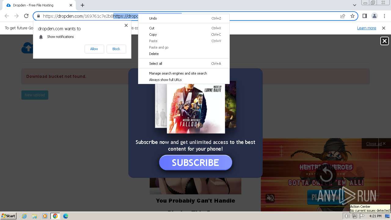This screenshot has height=220, width=391.
Task: Open the network tray icon
Action: pyautogui.click(x=355, y=216)
